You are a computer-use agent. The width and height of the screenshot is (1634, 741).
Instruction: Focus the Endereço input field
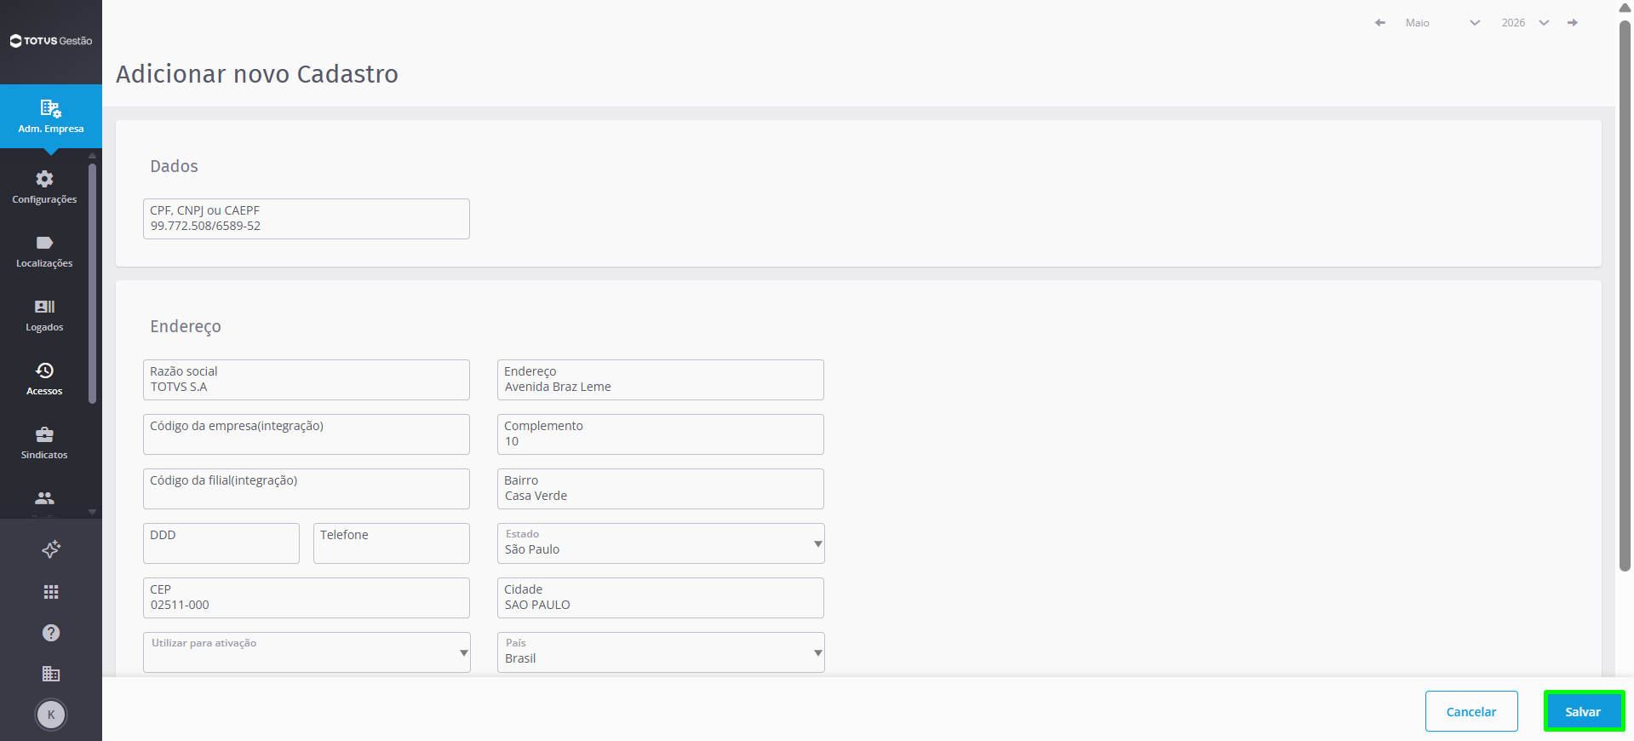click(x=661, y=380)
